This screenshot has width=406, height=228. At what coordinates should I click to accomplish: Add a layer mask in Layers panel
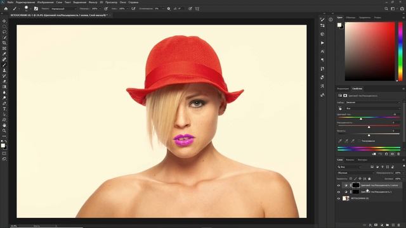376,225
